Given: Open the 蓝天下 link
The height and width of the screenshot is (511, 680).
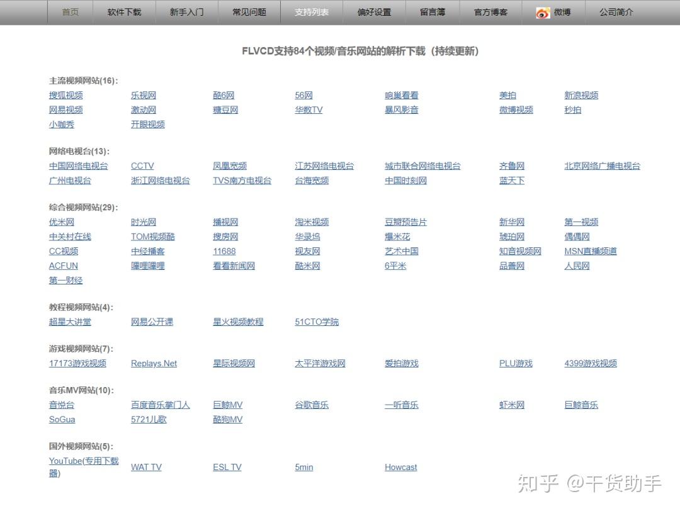Looking at the screenshot, I should [512, 181].
